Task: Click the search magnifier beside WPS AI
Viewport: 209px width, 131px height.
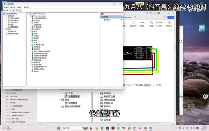Action: coord(135,17)
